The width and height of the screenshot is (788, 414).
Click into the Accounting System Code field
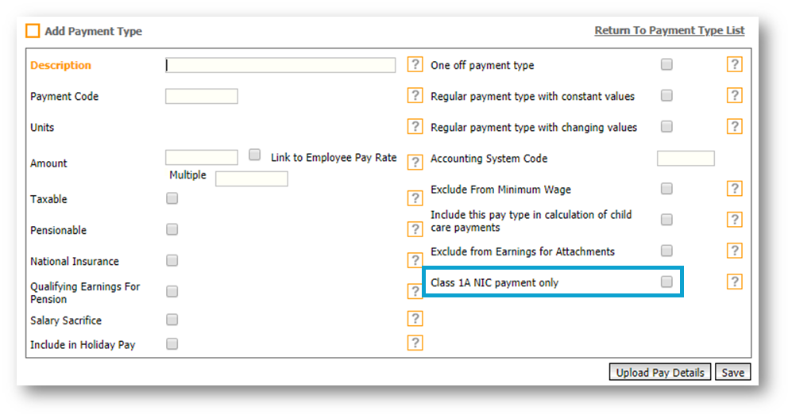click(x=686, y=159)
